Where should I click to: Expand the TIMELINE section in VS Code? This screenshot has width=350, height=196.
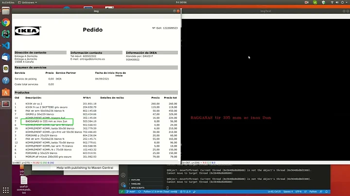click(136, 184)
